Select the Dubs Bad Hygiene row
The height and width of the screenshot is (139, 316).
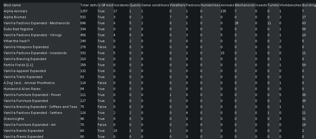click(x=18, y=29)
